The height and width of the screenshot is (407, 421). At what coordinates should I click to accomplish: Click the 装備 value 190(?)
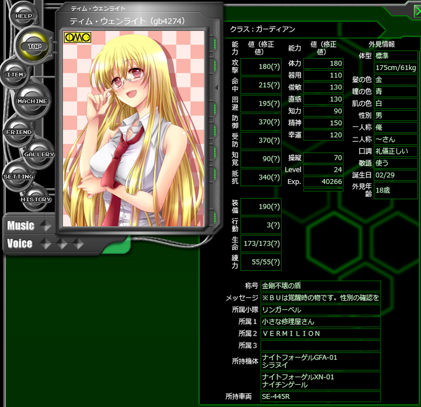coord(261,206)
